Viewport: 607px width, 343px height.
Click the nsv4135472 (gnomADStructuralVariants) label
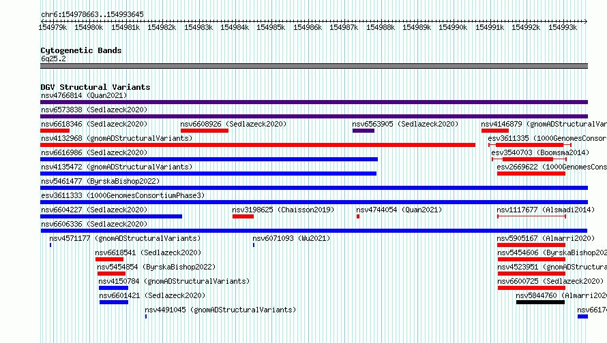[x=117, y=167]
